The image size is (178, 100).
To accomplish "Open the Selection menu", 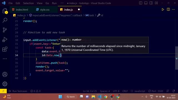I will pos(28,3).
